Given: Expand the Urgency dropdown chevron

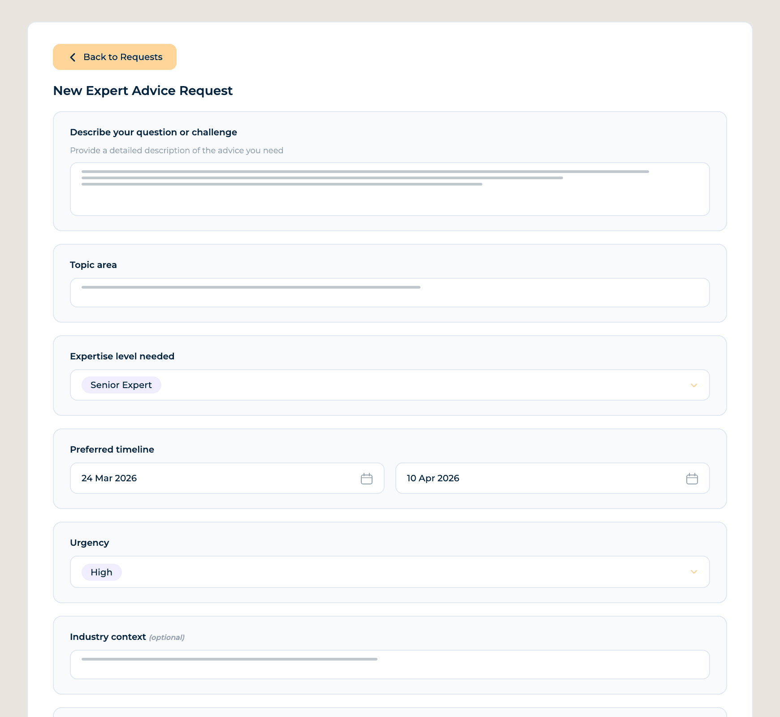Looking at the screenshot, I should tap(693, 572).
